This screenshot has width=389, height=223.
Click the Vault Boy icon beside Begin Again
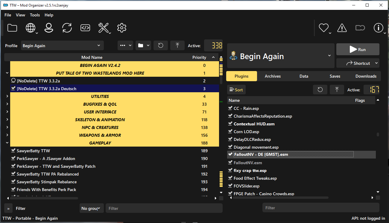(x=233, y=56)
